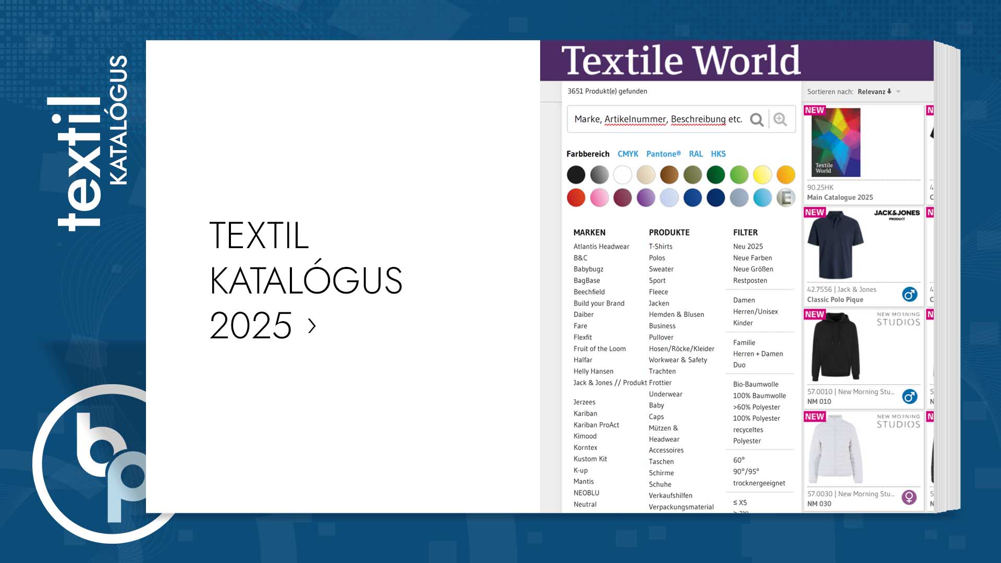The image size is (1001, 563).
Task: Pick the white color swatch
Action: tap(622, 175)
